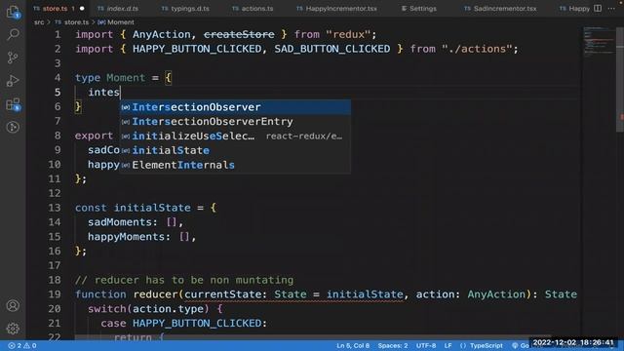
Task: Click the typed text intes on line 5
Action: tap(104, 93)
